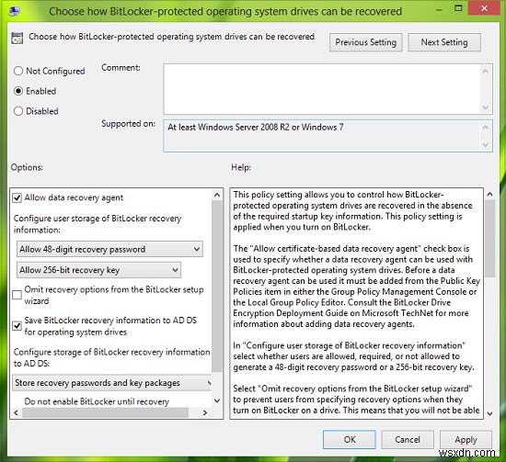The width and height of the screenshot is (506, 462).
Task: Select the Enabled radio button
Action: [18, 91]
